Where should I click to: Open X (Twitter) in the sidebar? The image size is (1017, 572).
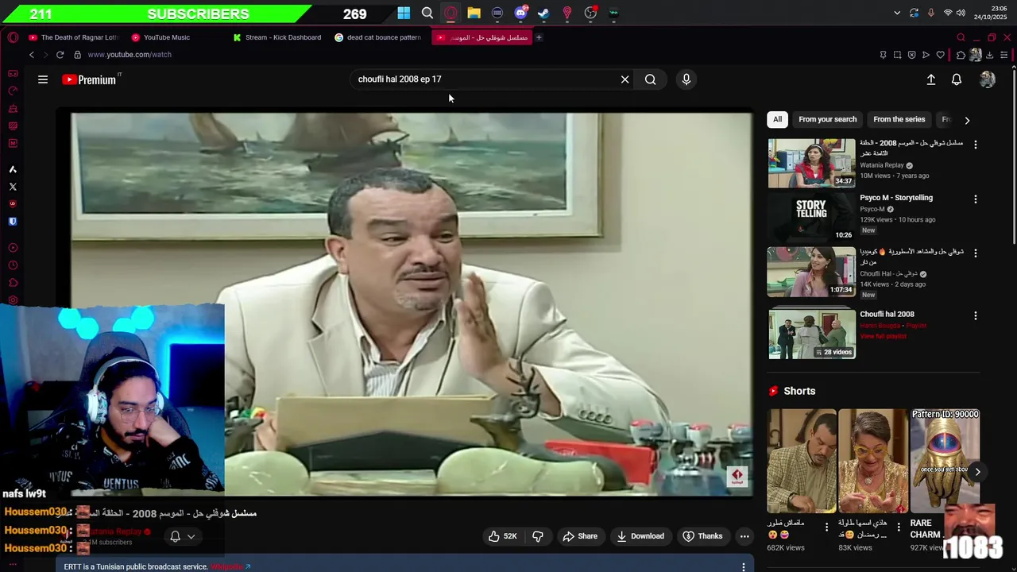click(13, 187)
